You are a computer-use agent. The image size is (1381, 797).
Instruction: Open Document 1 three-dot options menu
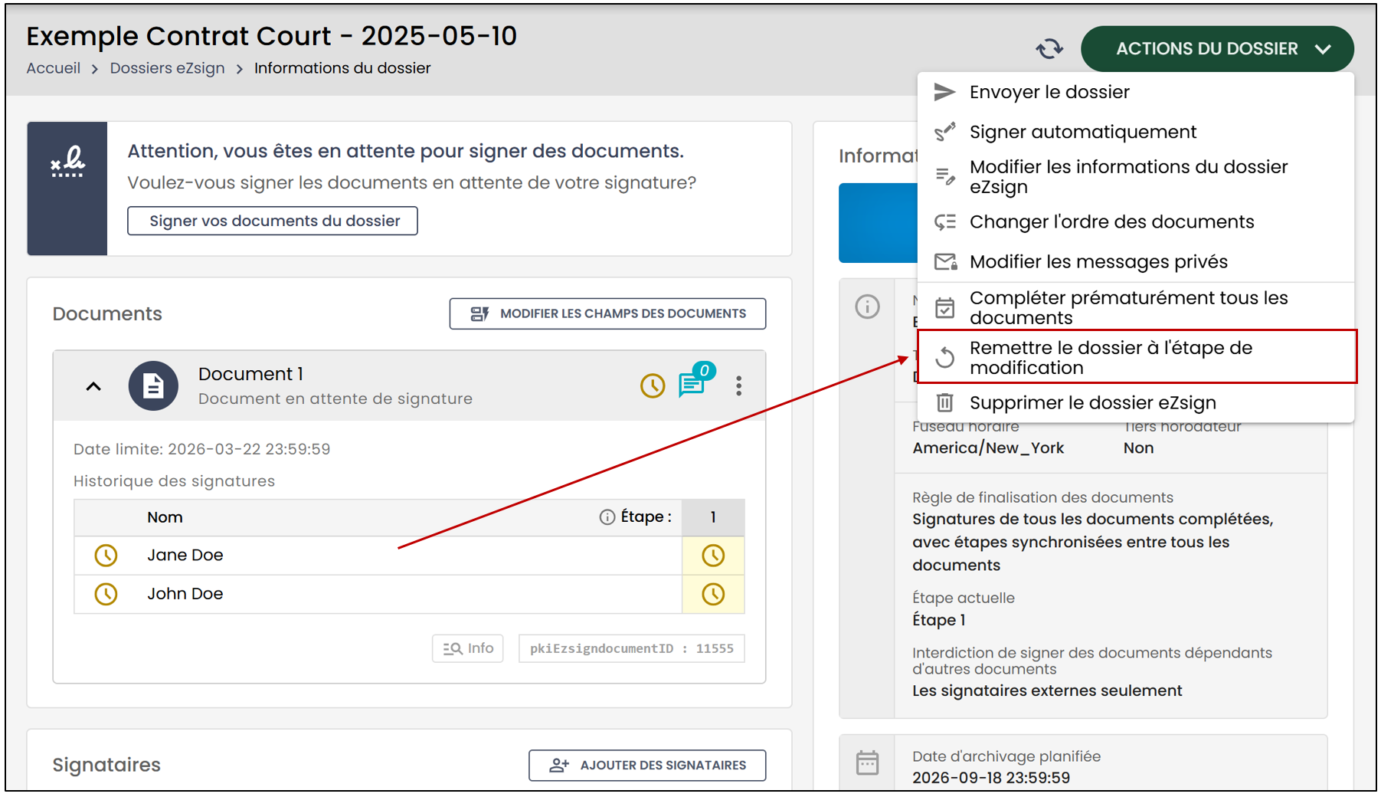[738, 385]
